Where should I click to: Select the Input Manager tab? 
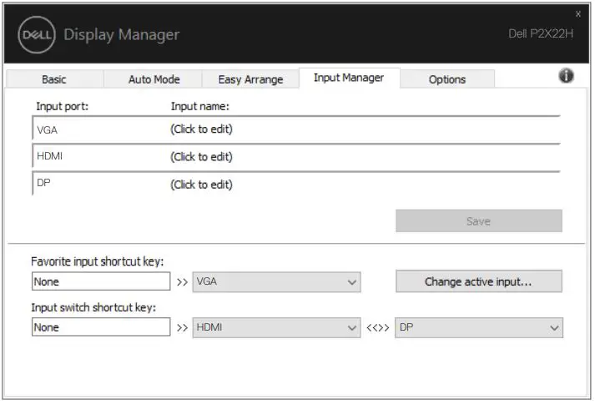coord(349,78)
